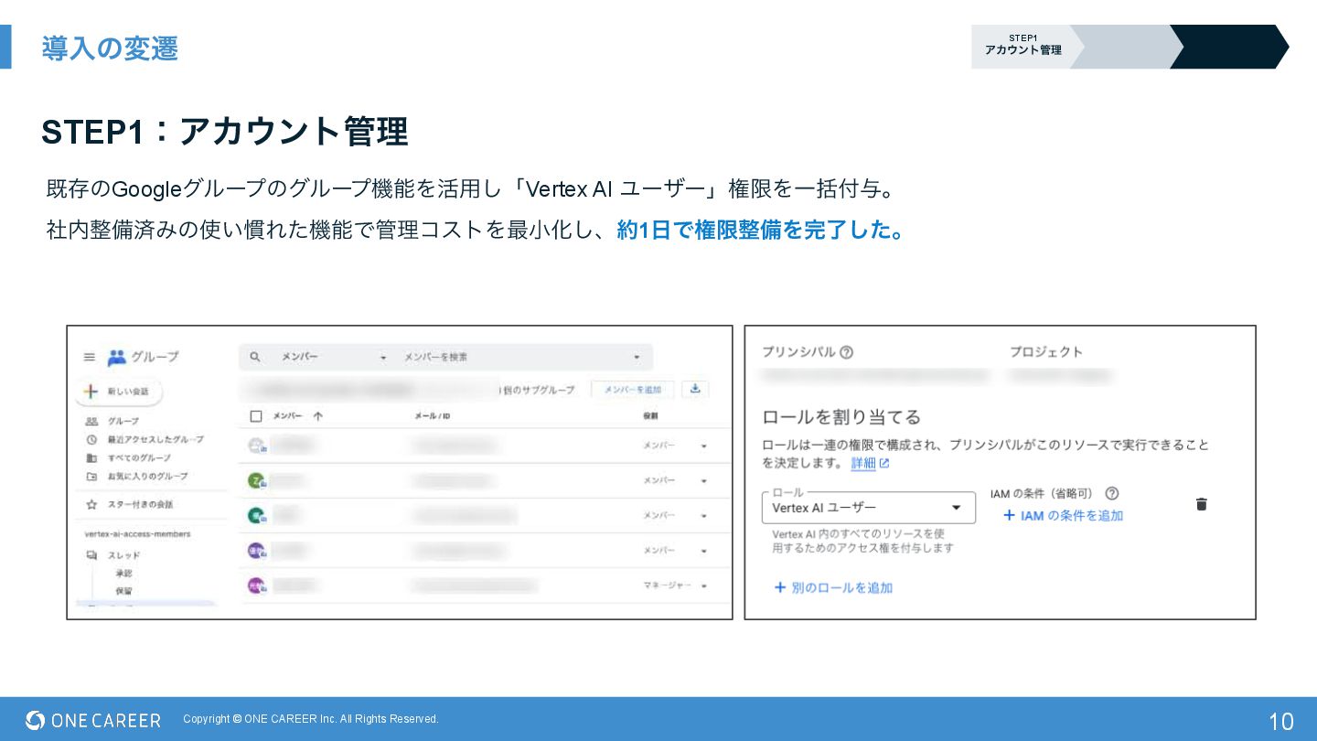Delete the role with the trash icon
Image resolution: width=1317 pixels, height=741 pixels.
[1202, 504]
